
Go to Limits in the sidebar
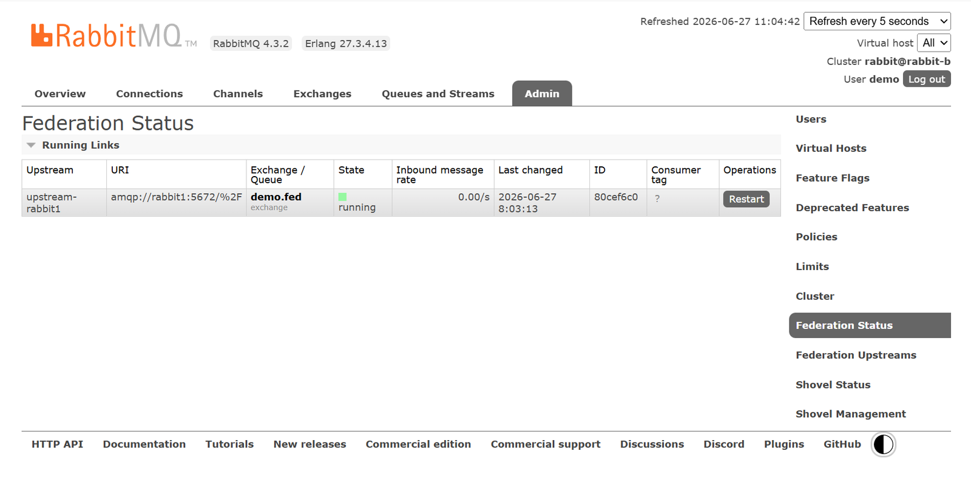[812, 266]
